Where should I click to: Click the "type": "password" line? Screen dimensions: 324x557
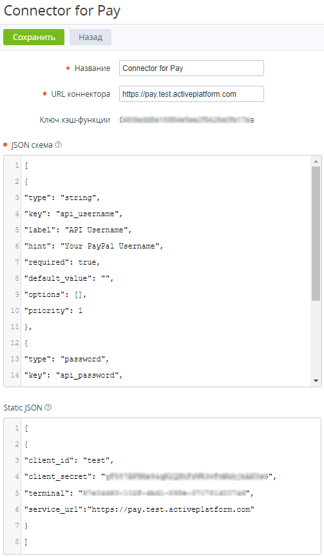[66, 359]
